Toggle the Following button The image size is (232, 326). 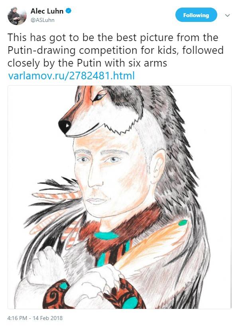tap(196, 15)
